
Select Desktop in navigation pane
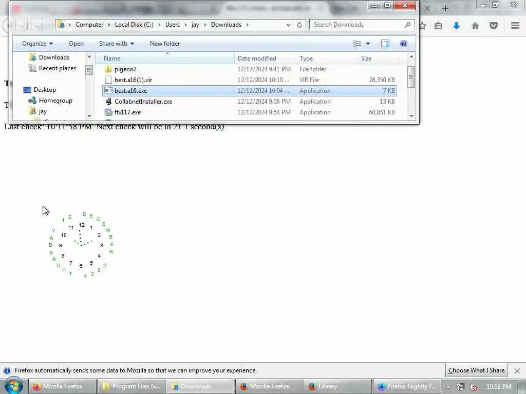(45, 90)
